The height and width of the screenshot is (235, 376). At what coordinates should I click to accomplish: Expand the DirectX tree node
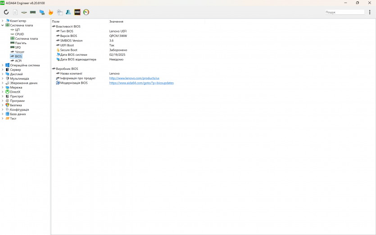point(2,92)
